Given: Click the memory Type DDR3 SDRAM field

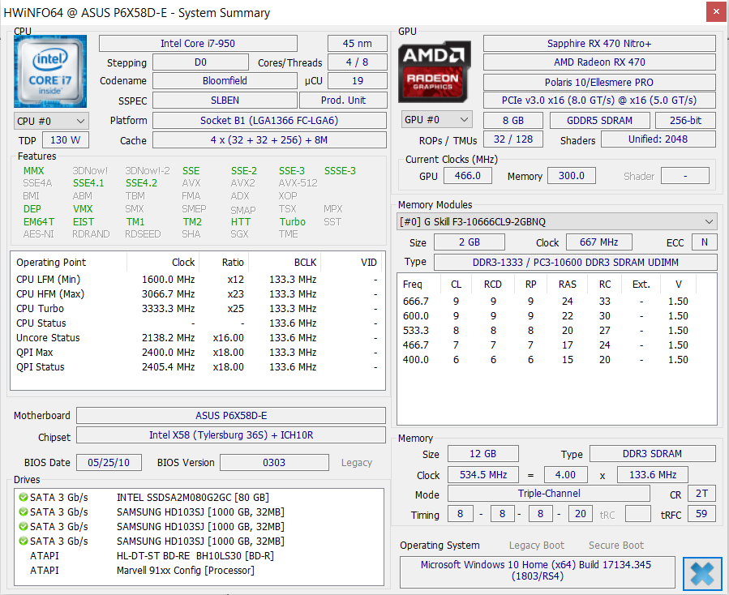Looking at the screenshot, I should pyautogui.click(x=652, y=454).
